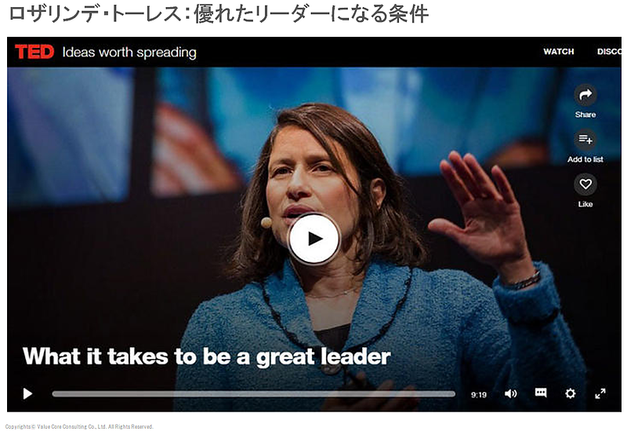Enter fullscreen with expand arrows icon
The width and height of the screenshot is (627, 431).
pyautogui.click(x=600, y=393)
